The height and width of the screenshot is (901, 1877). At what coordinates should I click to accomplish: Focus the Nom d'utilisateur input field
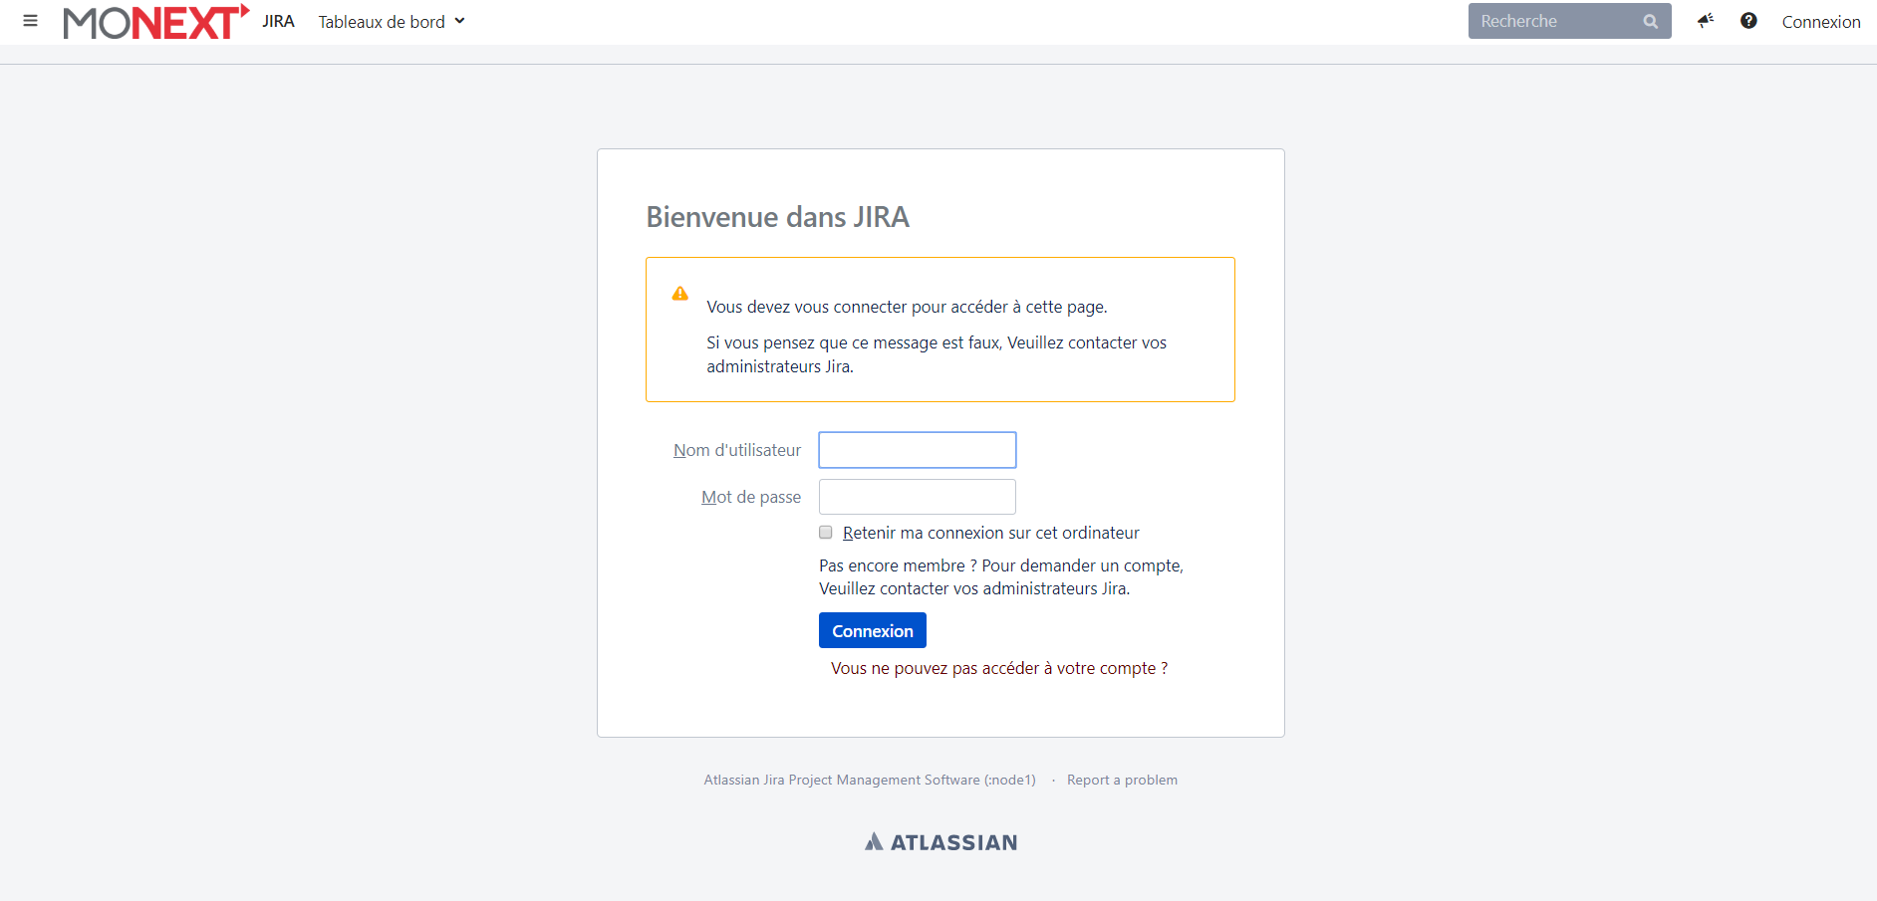point(917,450)
